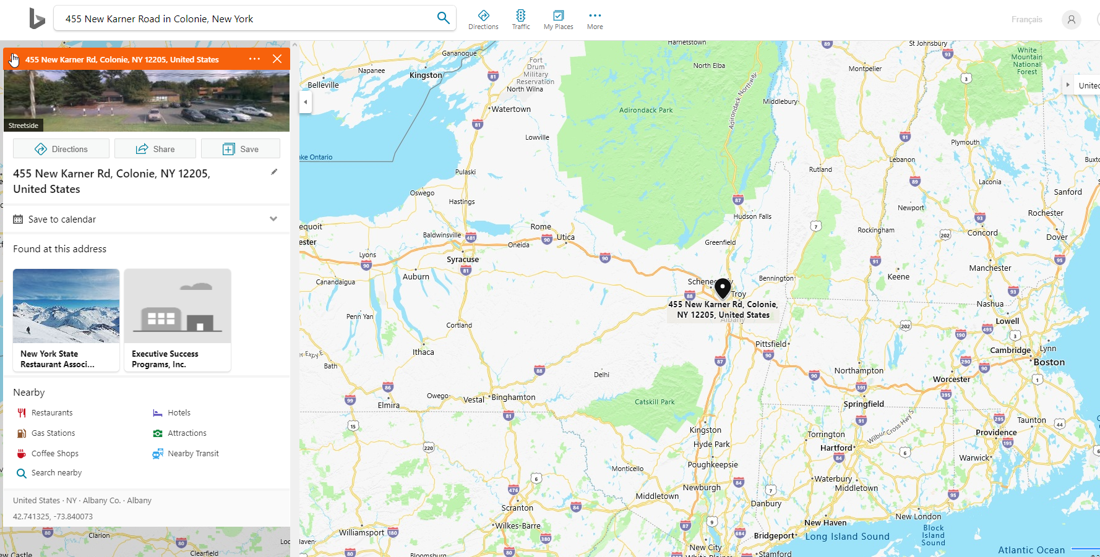The image size is (1100, 557).
Task: Click the directions diamond icon in card
Action: tap(41, 149)
